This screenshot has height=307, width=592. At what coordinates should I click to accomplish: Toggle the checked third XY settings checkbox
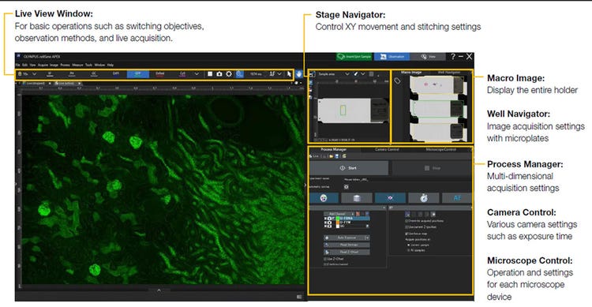click(x=407, y=234)
